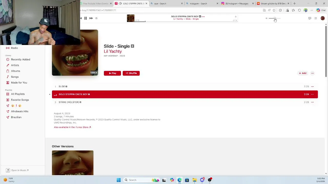
Task: Open File Explorer from the taskbar
Action: click(x=194, y=180)
